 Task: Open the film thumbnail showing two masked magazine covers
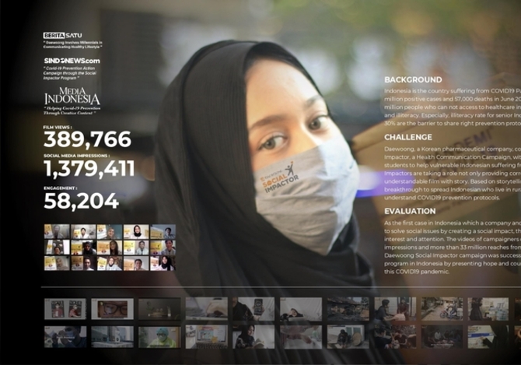click(x=65, y=309)
